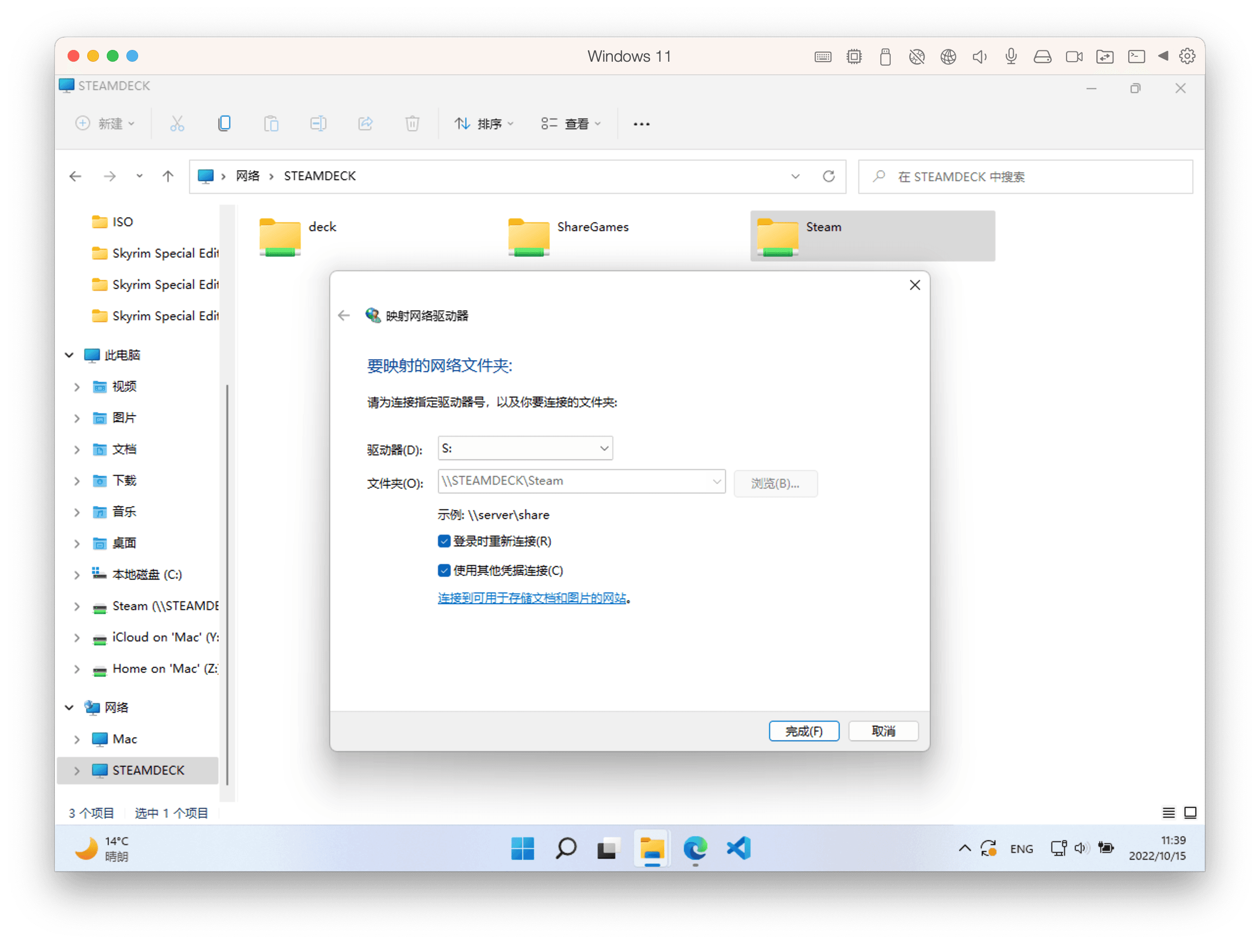The height and width of the screenshot is (944, 1260).
Task: Expand the STEAMDECK network node
Action: coord(77,771)
